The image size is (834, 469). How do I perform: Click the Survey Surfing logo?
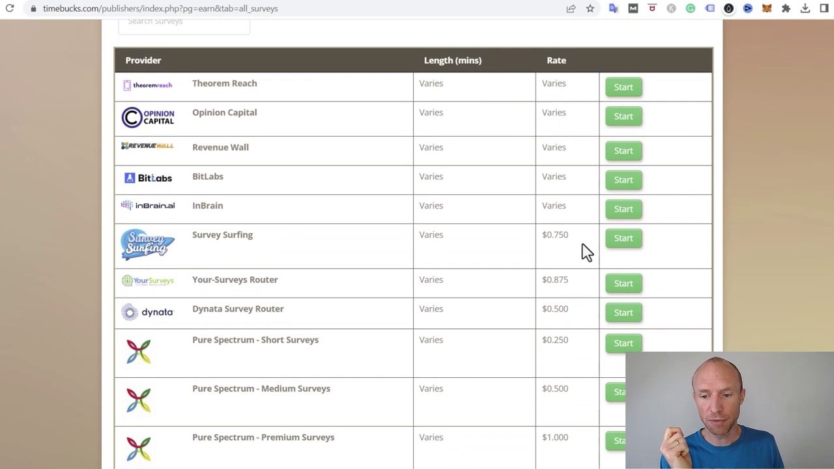tap(148, 245)
